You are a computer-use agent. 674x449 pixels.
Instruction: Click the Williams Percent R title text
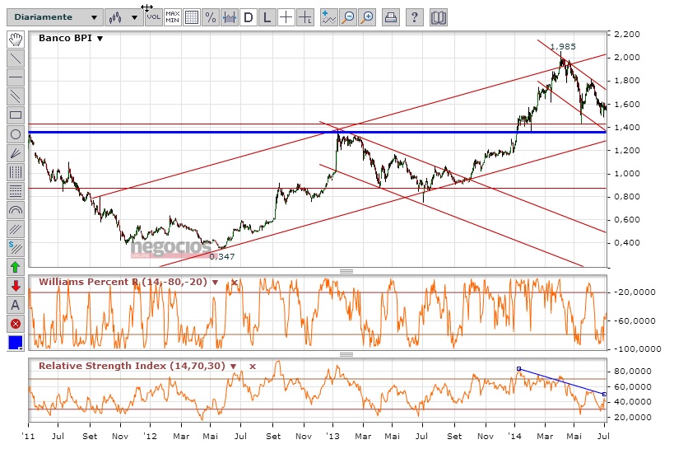pyautogui.click(x=123, y=282)
